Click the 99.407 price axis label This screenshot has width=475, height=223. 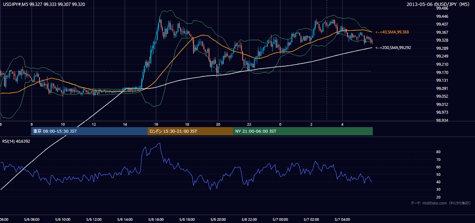click(x=442, y=24)
